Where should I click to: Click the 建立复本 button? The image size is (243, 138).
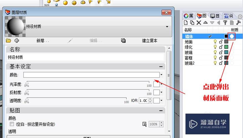click(150, 41)
